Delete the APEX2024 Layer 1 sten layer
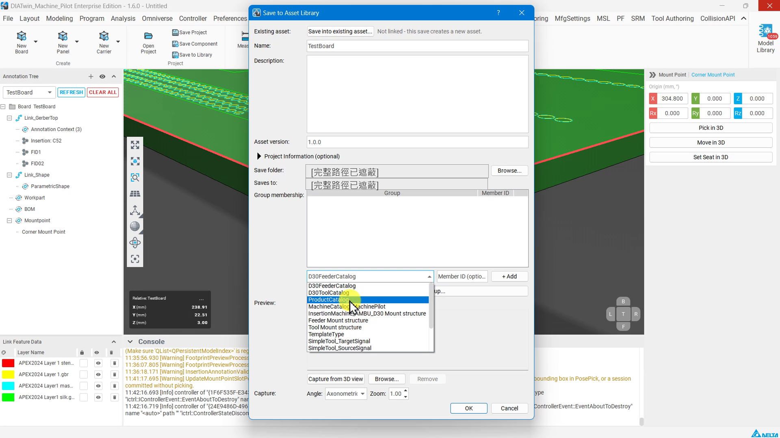This screenshot has width=780, height=438. tap(115, 363)
